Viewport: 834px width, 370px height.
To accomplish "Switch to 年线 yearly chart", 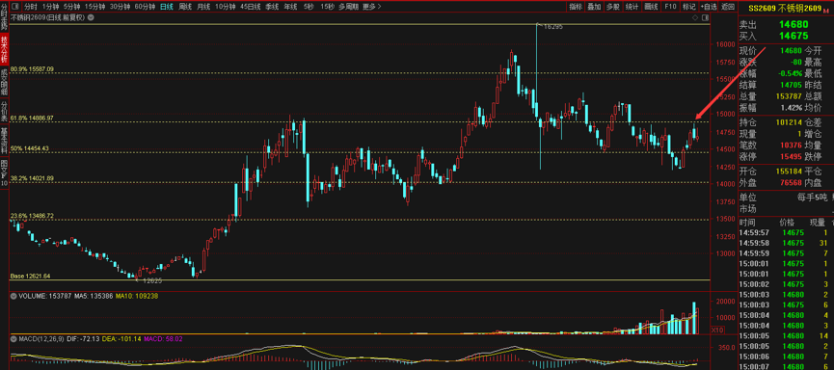I will pos(290,7).
